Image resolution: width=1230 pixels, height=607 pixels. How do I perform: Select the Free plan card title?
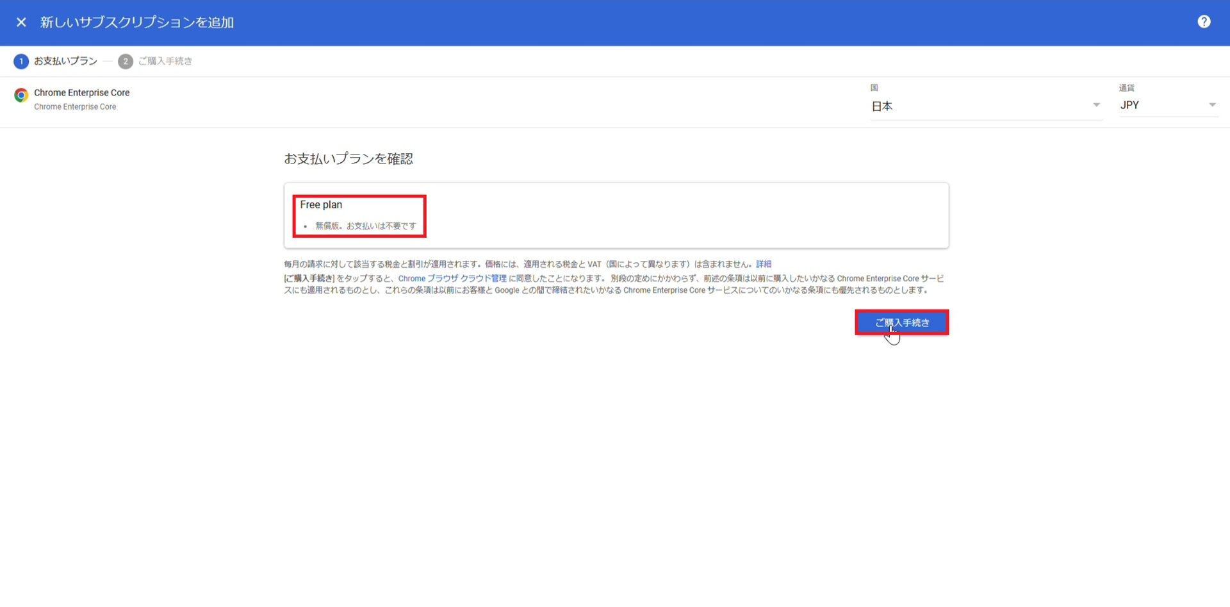(x=321, y=205)
